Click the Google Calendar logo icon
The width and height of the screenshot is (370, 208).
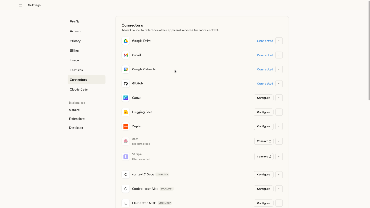(125, 69)
